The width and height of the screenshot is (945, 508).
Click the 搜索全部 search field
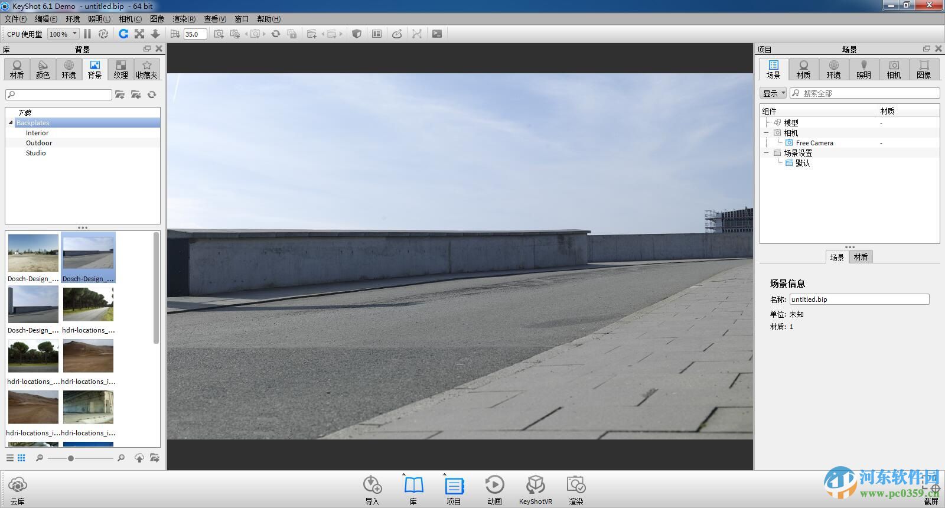click(865, 93)
